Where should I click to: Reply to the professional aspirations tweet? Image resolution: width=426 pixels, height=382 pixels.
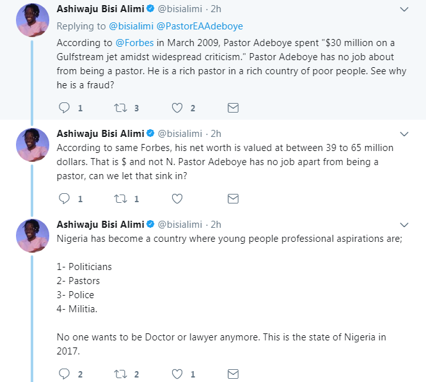(64, 374)
